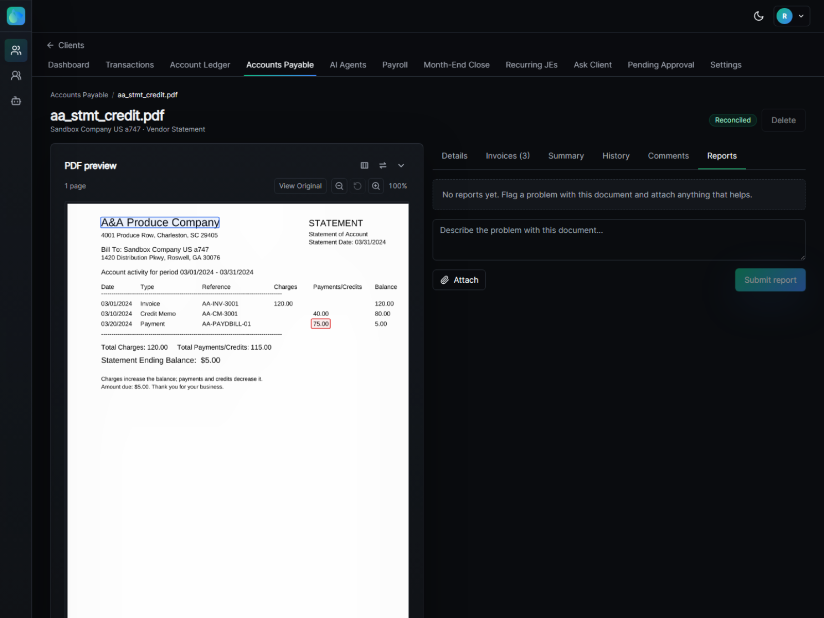Image resolution: width=824 pixels, height=618 pixels.
Task: Open the single-user sidebar icon
Action: (16, 76)
